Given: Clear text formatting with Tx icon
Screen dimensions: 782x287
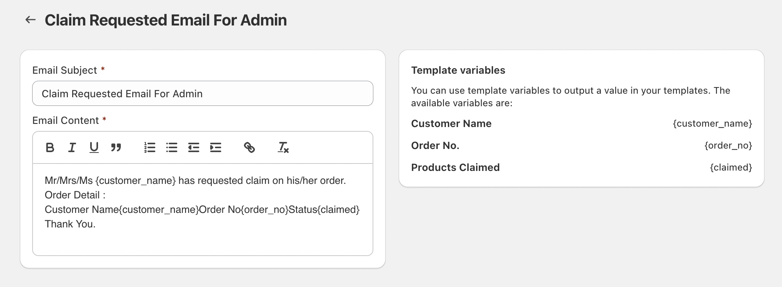Looking at the screenshot, I should (x=283, y=147).
